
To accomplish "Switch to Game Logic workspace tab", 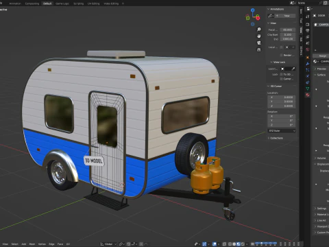I will tap(62, 3).
